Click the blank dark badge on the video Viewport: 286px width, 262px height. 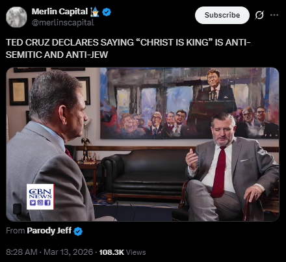coord(18,209)
